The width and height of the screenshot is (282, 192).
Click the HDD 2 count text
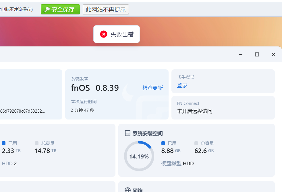(x=9, y=163)
